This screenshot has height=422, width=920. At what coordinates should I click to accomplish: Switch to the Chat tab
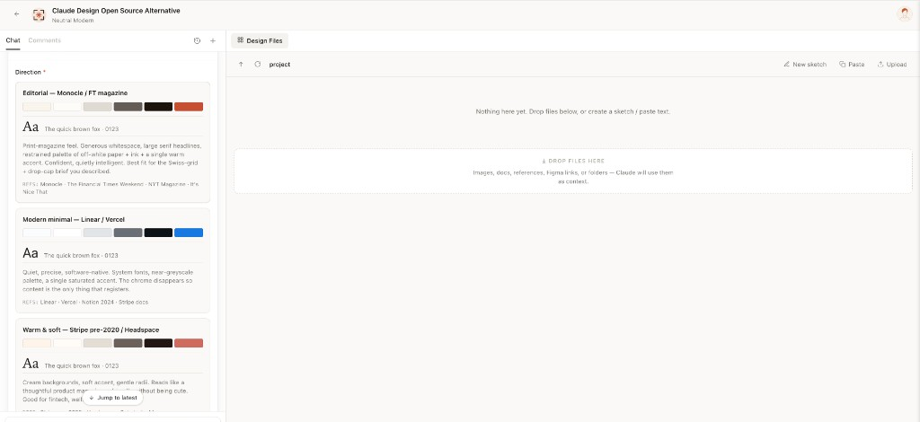(13, 40)
